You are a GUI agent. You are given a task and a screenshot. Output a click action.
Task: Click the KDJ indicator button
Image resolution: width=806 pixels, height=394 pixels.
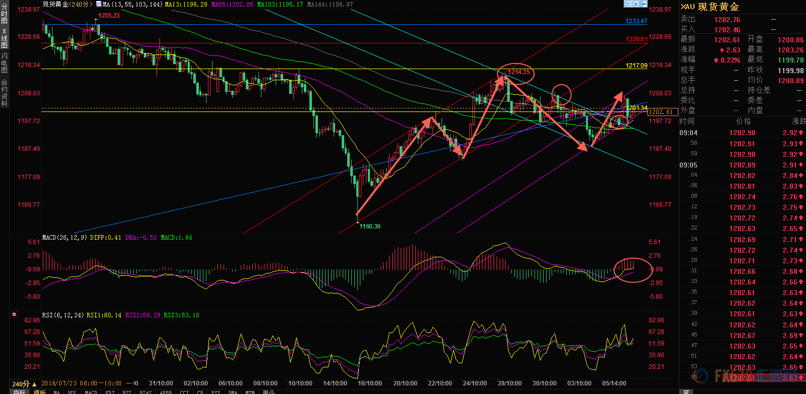coord(110,392)
